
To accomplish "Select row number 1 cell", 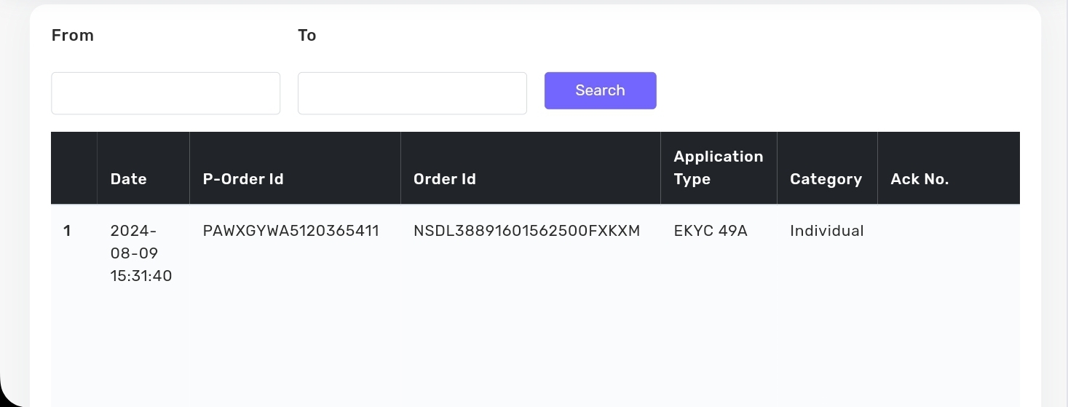I will click(x=67, y=232).
